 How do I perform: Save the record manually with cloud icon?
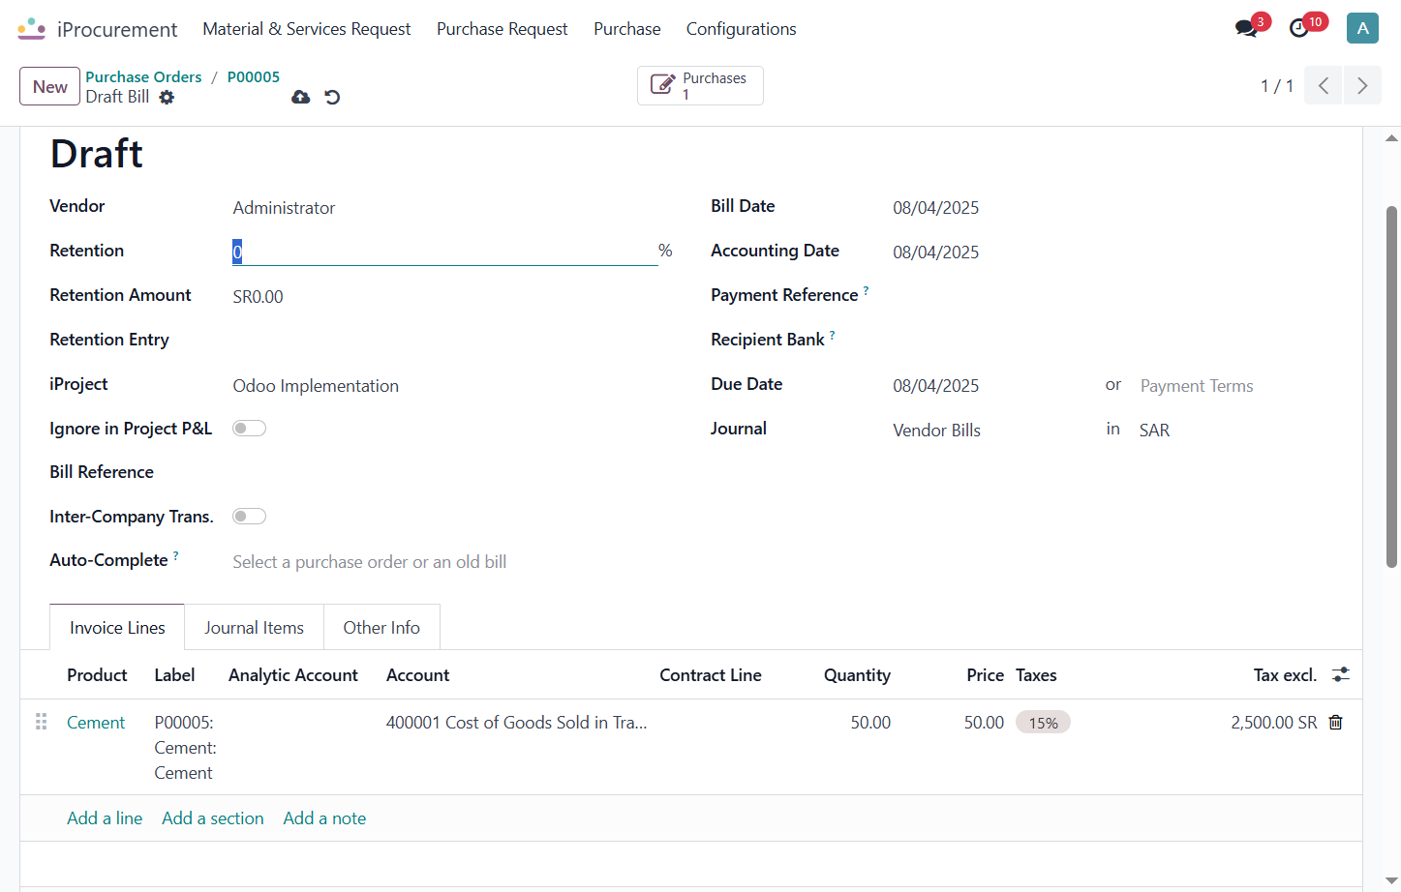coord(301,97)
